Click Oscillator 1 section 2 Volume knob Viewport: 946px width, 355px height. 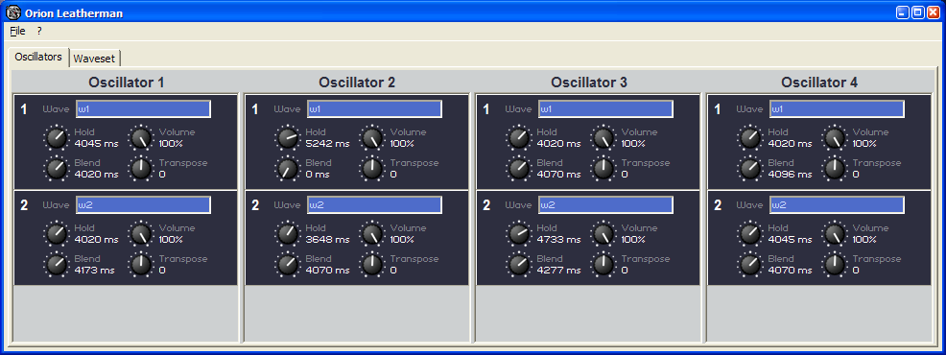coord(141,234)
